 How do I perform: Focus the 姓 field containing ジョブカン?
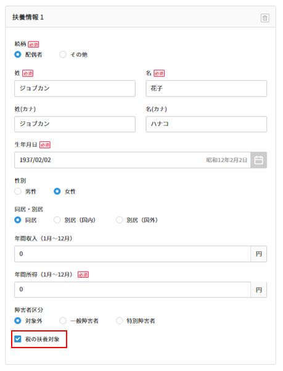75,88
